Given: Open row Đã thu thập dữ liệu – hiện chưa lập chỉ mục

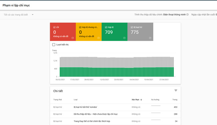Looking at the screenshot, I should 115,114.
